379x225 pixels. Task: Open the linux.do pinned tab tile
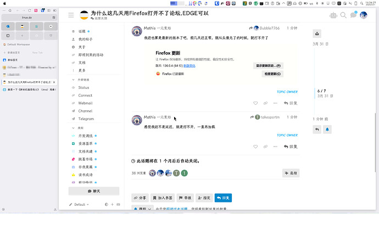(x=22, y=26)
